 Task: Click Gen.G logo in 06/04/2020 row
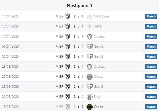click(89, 47)
